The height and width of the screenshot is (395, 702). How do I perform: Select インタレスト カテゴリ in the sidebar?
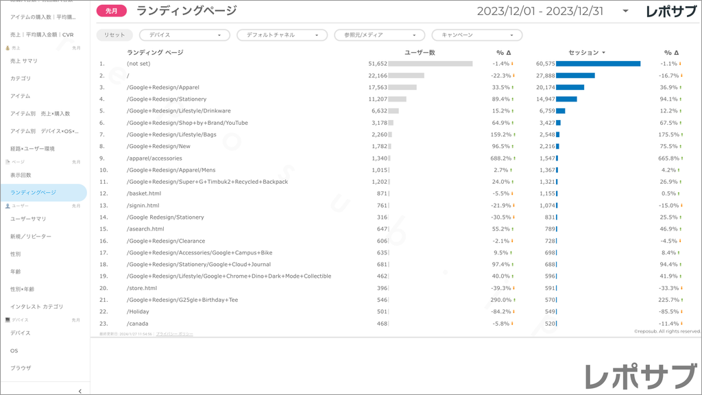[36, 307]
